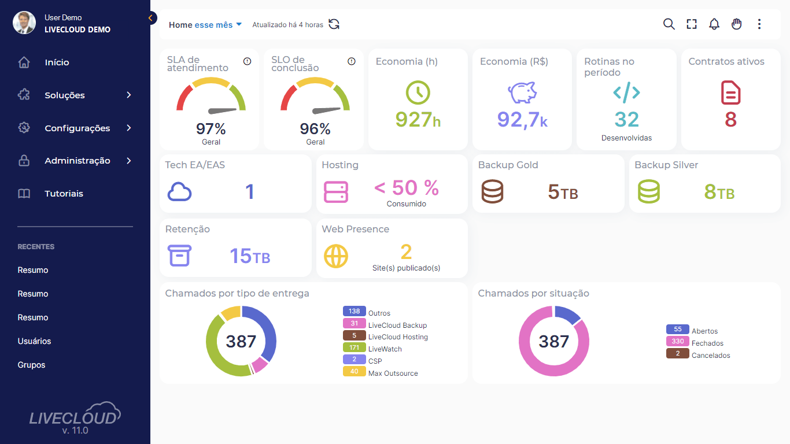Click the piggy bank icon
Viewport: 790px width, 444px height.
(522, 92)
